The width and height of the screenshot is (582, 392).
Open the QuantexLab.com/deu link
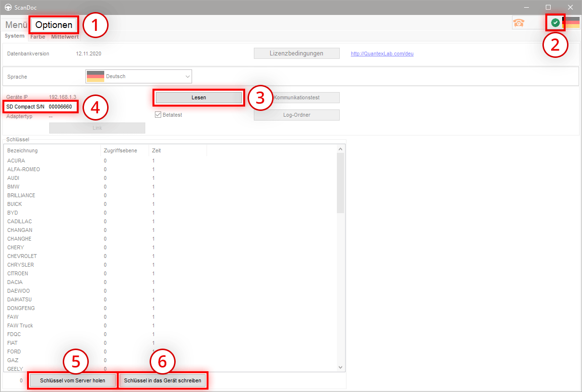click(x=382, y=54)
